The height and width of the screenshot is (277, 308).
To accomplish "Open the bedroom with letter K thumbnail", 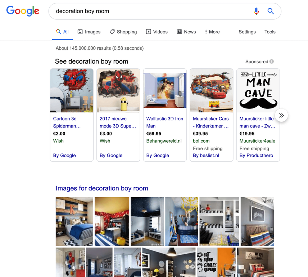I will [74, 221].
